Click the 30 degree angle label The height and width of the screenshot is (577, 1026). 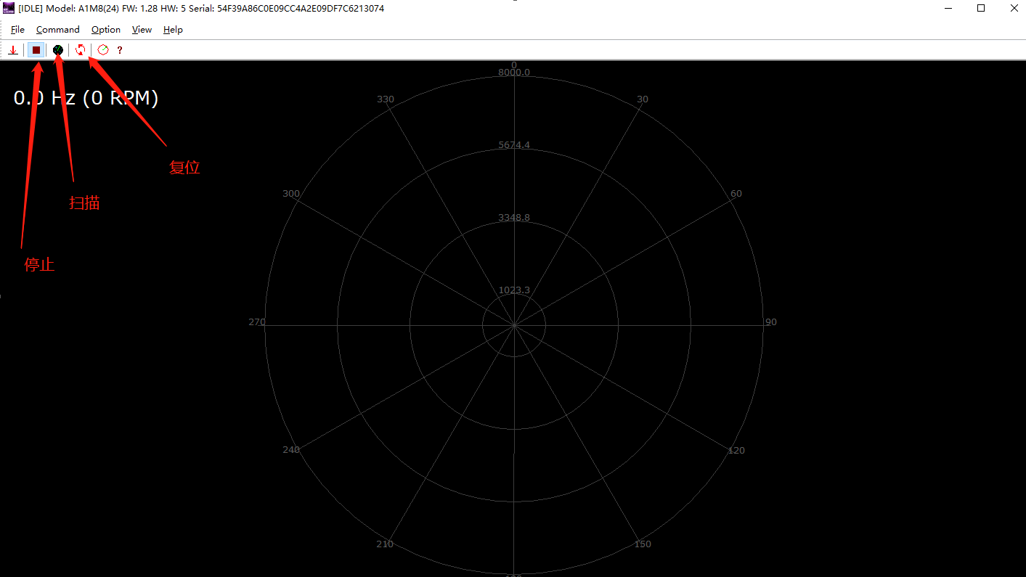click(643, 99)
